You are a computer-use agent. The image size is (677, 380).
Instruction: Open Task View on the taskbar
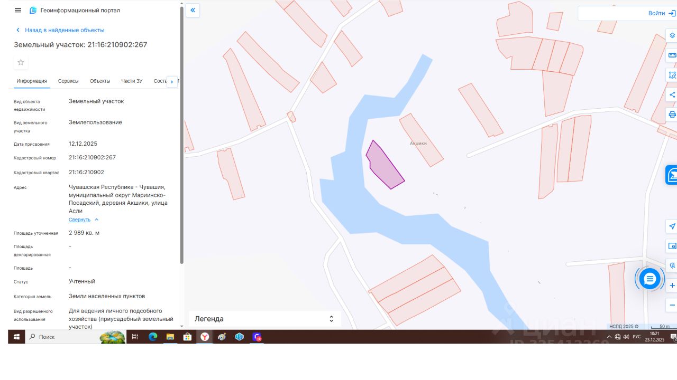(x=135, y=337)
